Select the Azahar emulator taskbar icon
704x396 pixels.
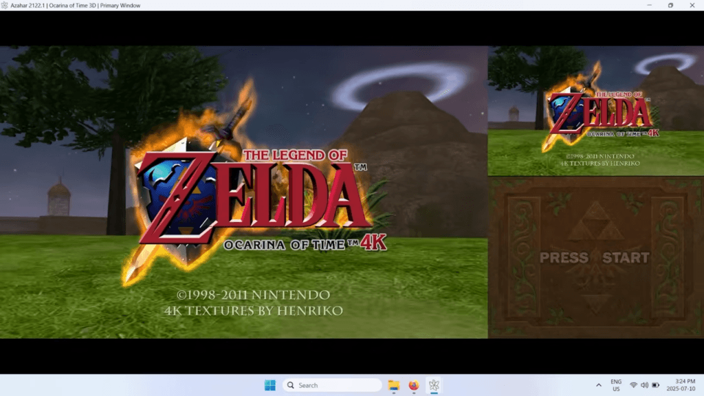coord(434,385)
